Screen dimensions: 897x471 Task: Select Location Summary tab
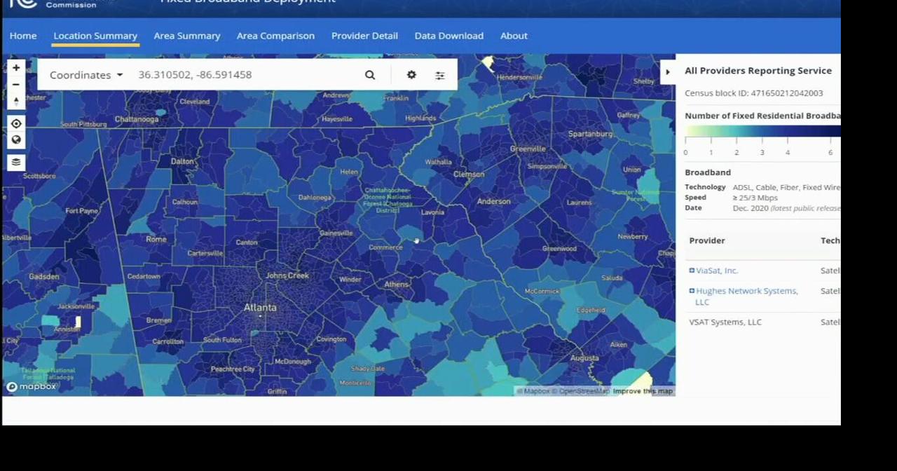[95, 36]
